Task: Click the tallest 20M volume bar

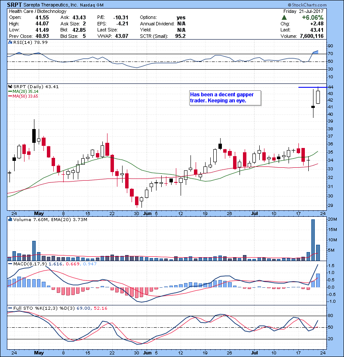Action: point(313,240)
